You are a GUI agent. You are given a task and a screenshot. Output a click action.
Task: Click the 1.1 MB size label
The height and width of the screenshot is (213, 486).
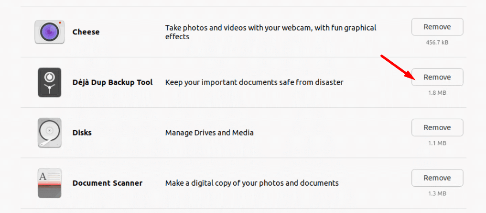(x=437, y=143)
